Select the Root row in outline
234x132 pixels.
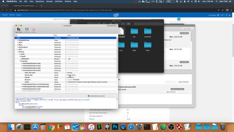[65, 38]
